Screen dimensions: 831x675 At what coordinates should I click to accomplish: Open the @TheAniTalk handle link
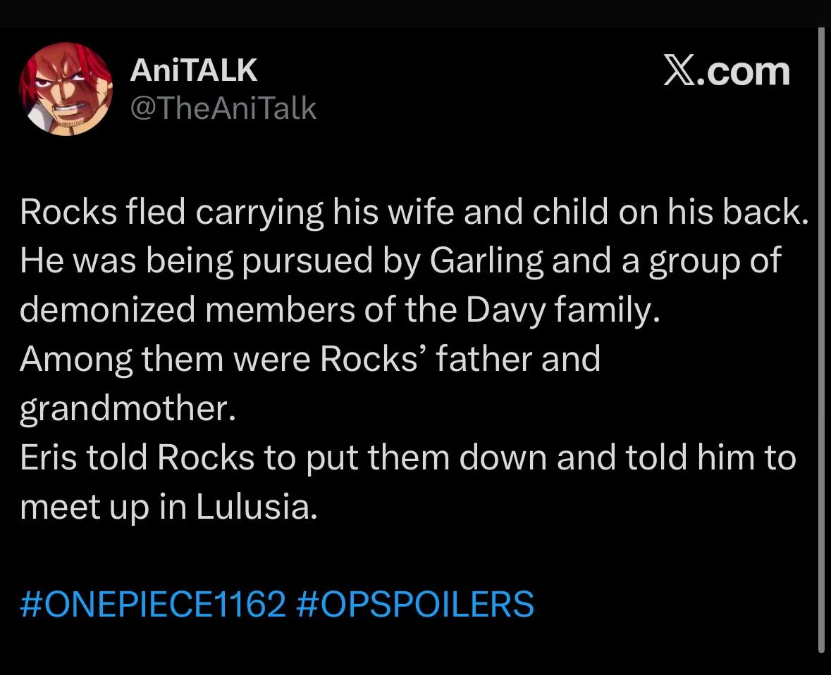tap(223, 108)
